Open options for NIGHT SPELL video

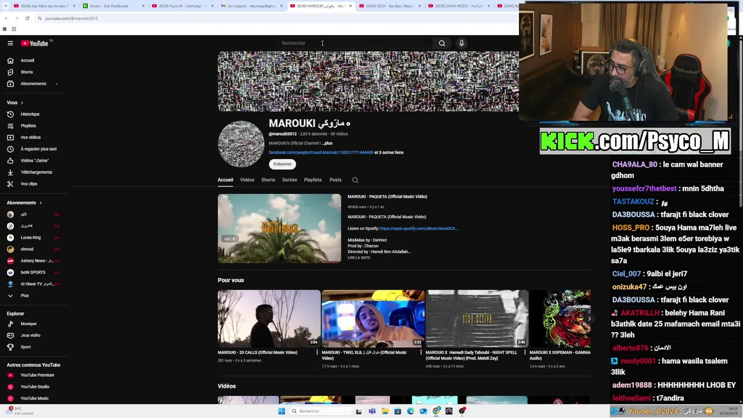point(525,352)
